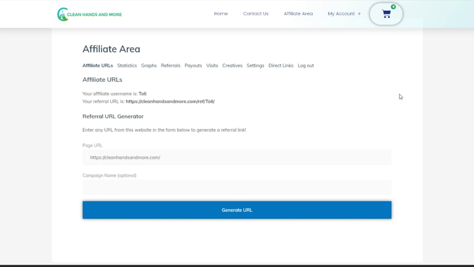Go to affiliate Settings tab
This screenshot has width=474, height=267.
tap(256, 65)
